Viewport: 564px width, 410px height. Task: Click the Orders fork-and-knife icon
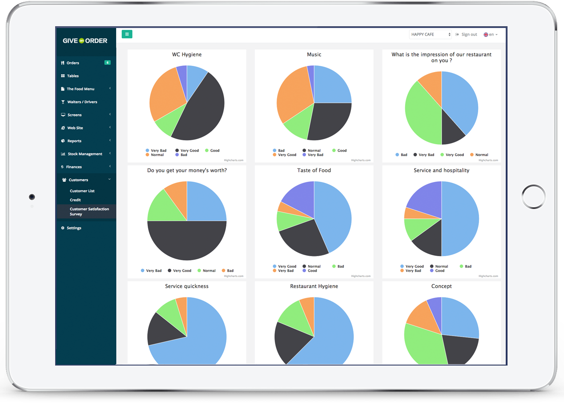pyautogui.click(x=63, y=63)
